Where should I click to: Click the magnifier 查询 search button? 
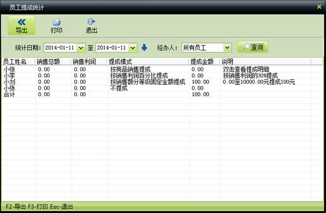pyautogui.click(x=253, y=47)
